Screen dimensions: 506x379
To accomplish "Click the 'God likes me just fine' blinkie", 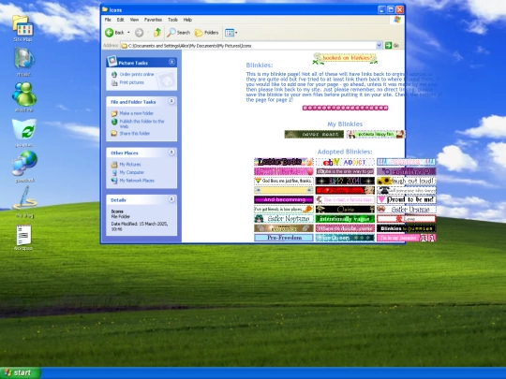I will click(284, 181).
